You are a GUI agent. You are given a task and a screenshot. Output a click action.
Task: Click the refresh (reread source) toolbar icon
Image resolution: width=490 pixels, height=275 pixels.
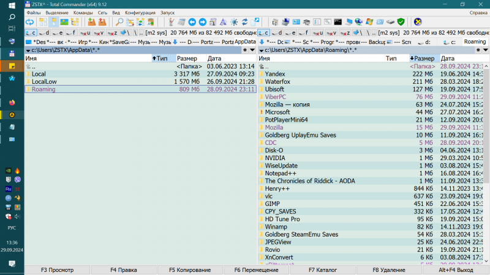point(29,22)
